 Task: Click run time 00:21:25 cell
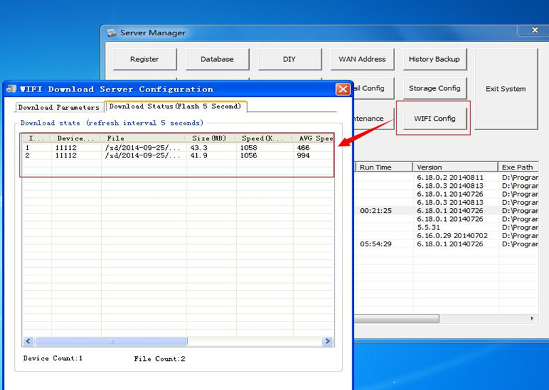pyautogui.click(x=376, y=211)
